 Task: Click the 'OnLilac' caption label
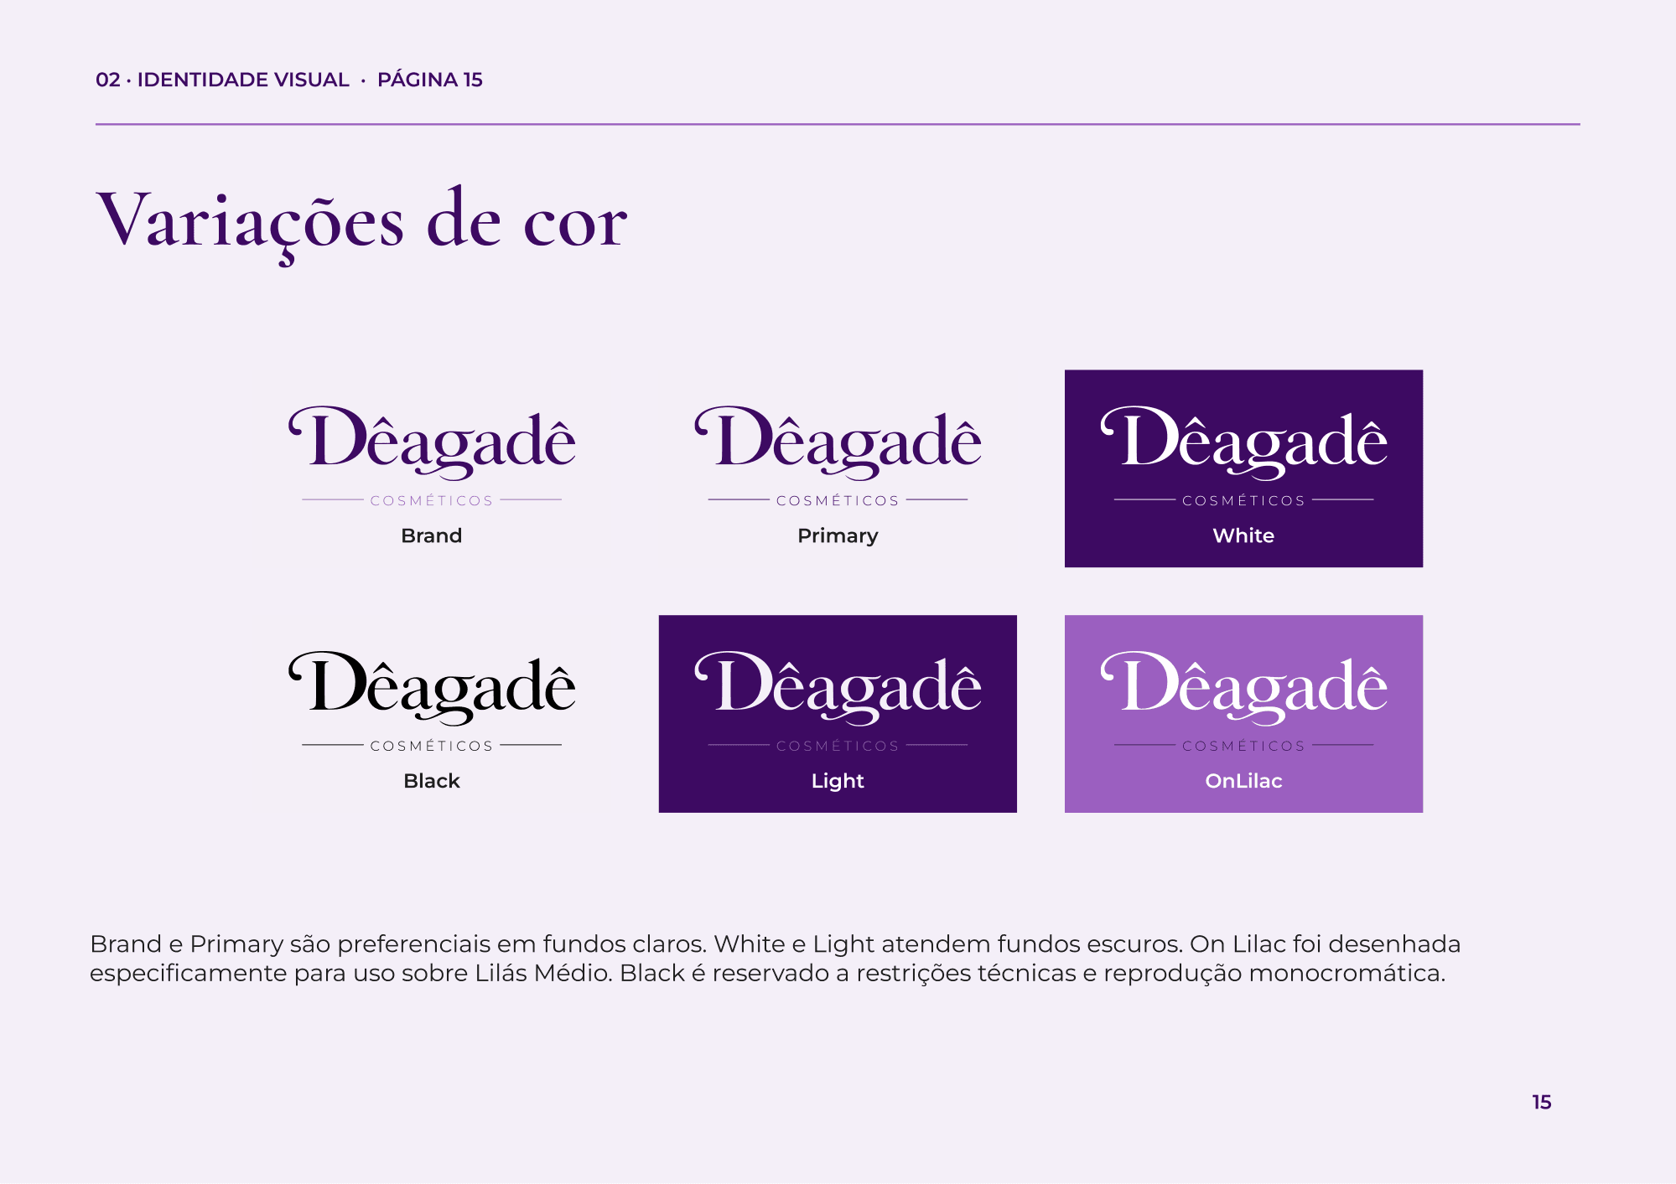[x=1243, y=781]
